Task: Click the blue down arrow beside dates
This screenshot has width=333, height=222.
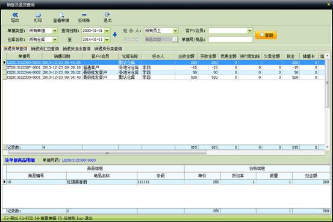Action: [114, 34]
